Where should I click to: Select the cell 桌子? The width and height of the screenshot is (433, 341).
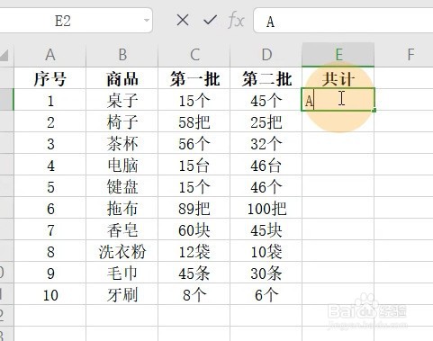point(122,100)
